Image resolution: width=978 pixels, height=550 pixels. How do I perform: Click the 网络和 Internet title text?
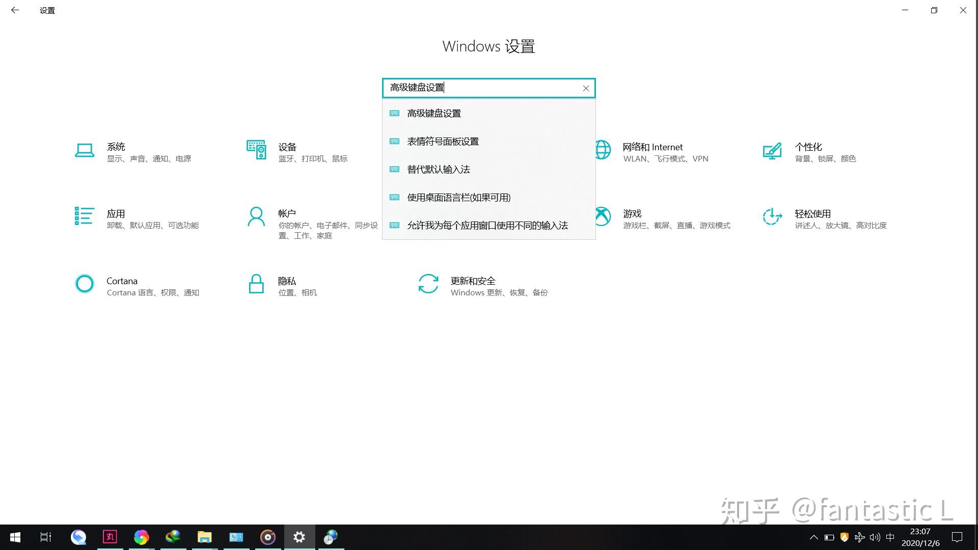point(653,147)
